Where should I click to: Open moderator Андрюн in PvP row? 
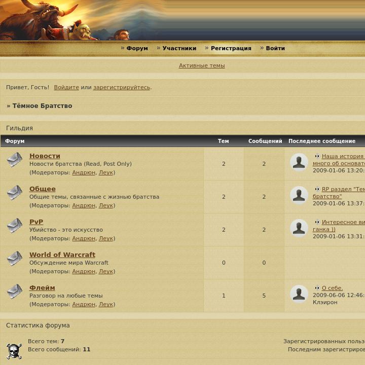(84, 238)
